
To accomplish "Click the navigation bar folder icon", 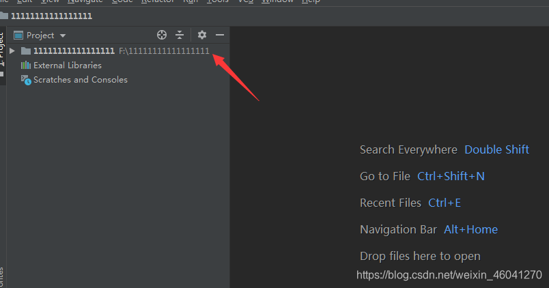I will tap(4, 16).
